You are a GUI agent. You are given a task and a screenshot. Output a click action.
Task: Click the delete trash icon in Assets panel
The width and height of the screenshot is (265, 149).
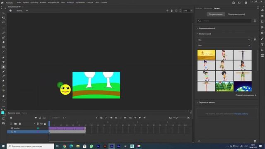pos(255,141)
